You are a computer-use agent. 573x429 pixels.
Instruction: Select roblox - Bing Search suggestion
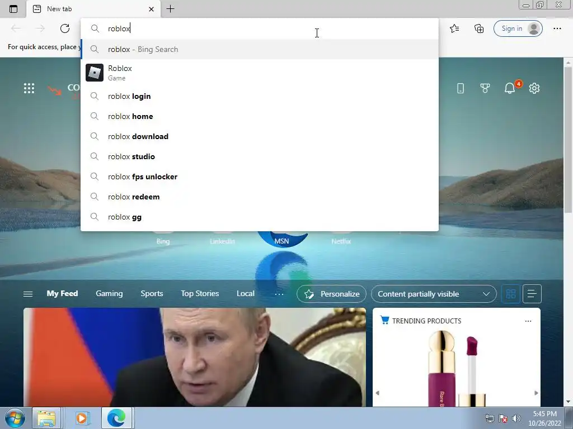(260, 49)
